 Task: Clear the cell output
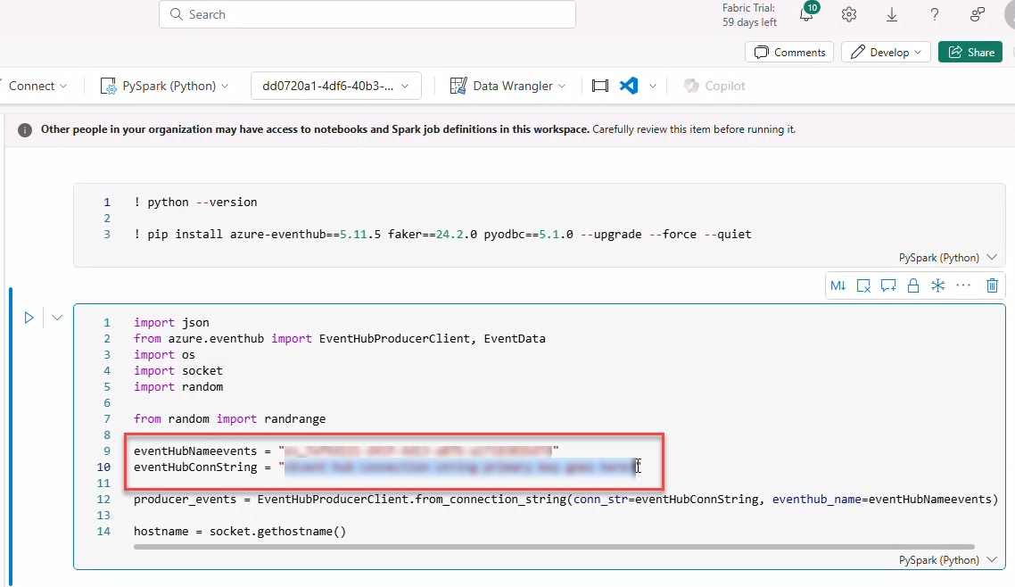(863, 285)
